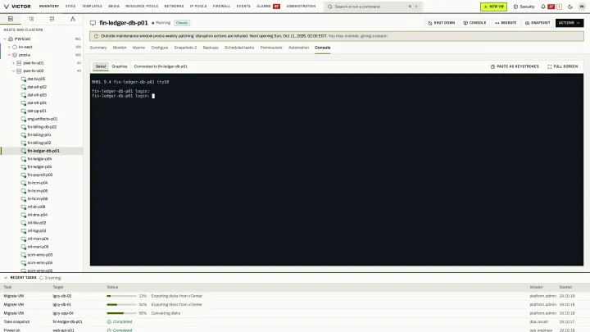590x332 pixels.
Task: Open the Templates menu
Action: point(92,7)
